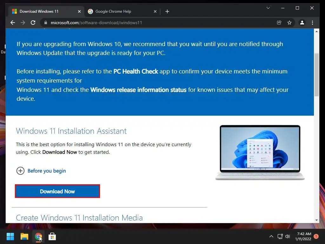Click the network tray icon
The height and width of the screenshot is (244, 325).
(x=280, y=236)
